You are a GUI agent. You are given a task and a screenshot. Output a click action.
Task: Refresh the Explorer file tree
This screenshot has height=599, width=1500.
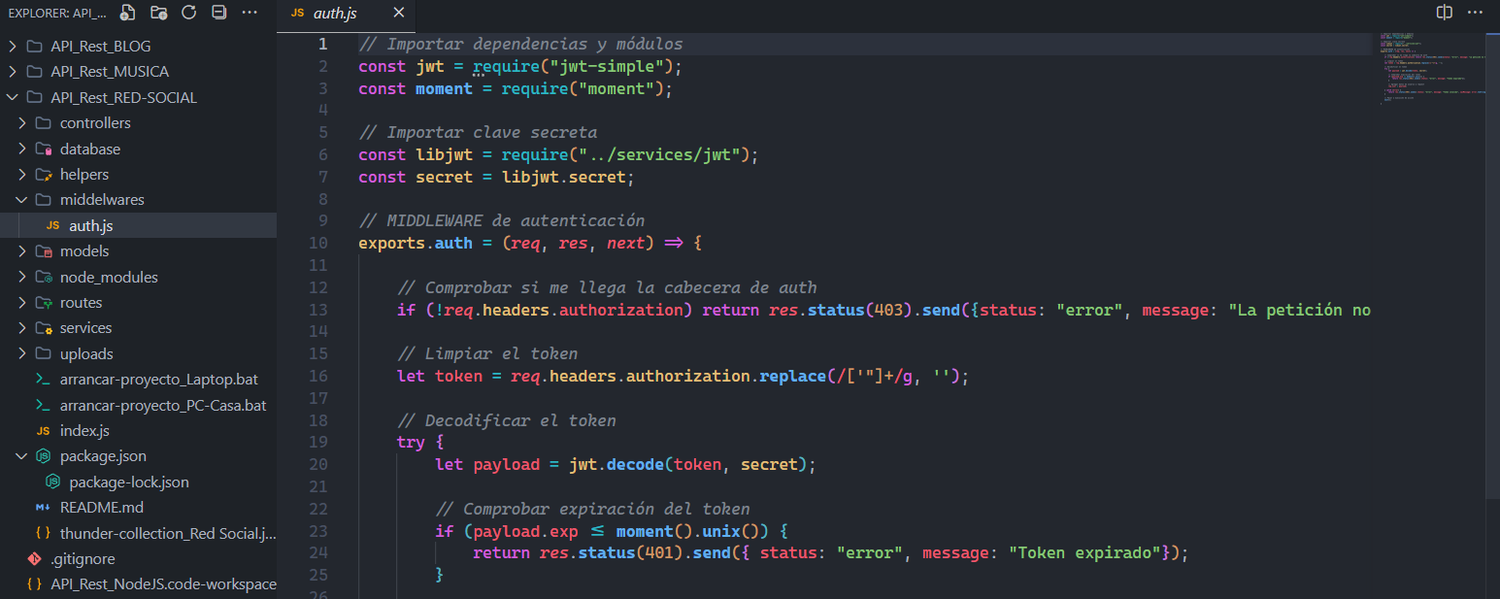coord(189,13)
